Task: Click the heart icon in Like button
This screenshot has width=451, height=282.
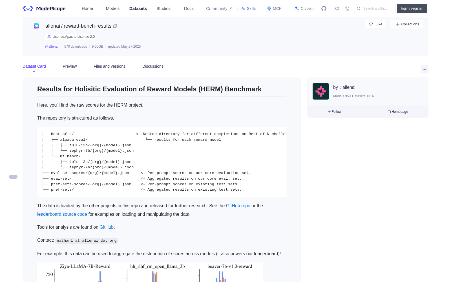Action: click(371, 24)
